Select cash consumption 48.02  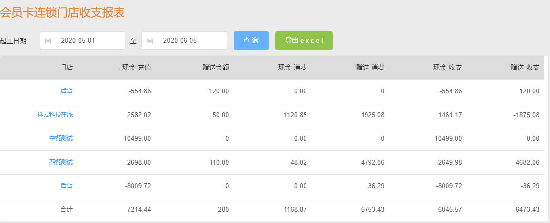point(299,162)
